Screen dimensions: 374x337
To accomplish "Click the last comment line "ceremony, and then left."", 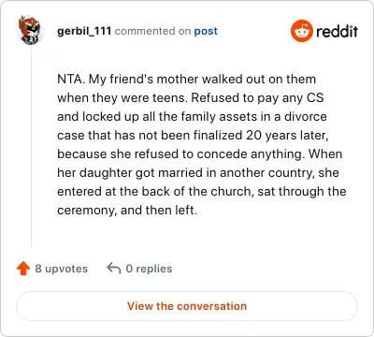I will click(127, 210).
